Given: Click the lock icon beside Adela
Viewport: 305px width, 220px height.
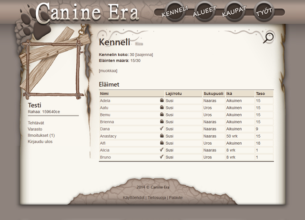Looking at the screenshot, I should click(162, 101).
